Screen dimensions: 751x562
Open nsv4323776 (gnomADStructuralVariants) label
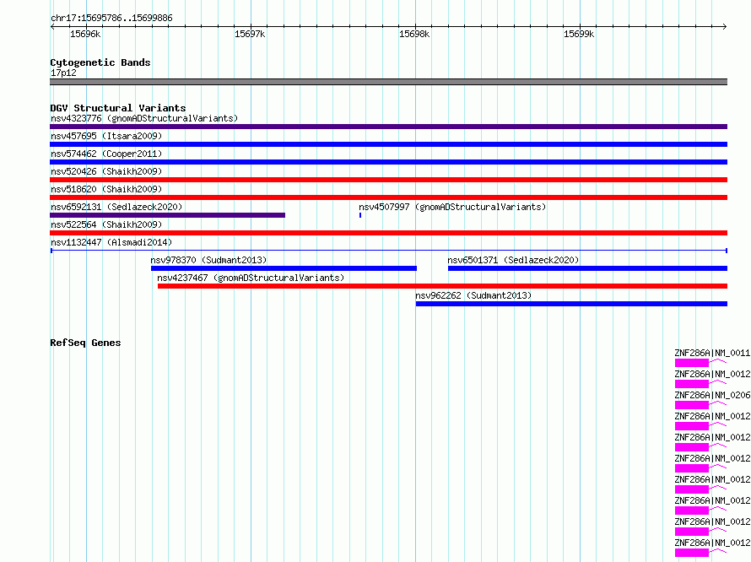(x=144, y=118)
